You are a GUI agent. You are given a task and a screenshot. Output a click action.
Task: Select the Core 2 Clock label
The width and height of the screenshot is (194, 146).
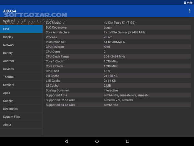point(54,66)
